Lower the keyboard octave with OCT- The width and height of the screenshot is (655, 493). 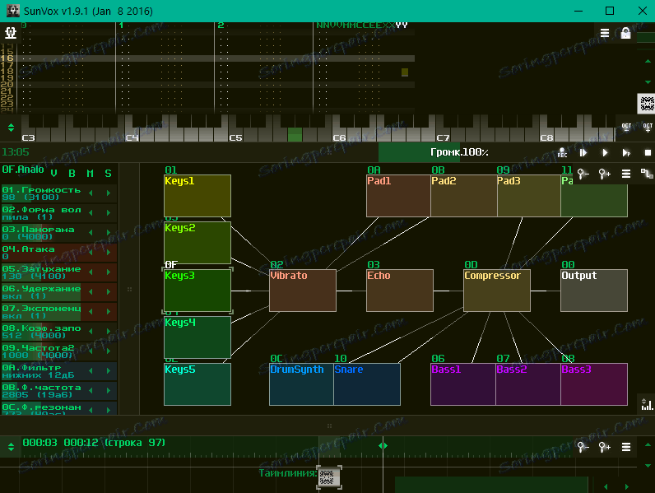pos(626,128)
